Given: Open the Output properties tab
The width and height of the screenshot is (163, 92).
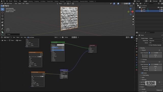Looking at the screenshot, I should (137, 41).
